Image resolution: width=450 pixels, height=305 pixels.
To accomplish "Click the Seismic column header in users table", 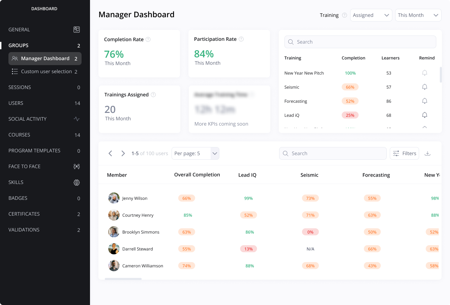I will pos(309,175).
